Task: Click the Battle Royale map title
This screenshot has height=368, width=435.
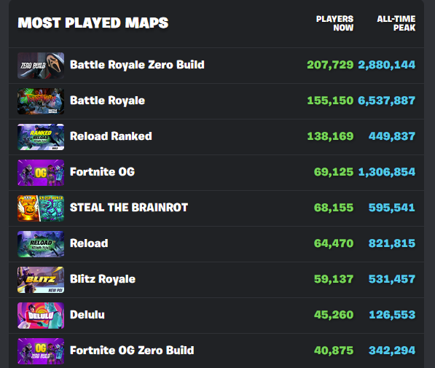Action: click(107, 101)
